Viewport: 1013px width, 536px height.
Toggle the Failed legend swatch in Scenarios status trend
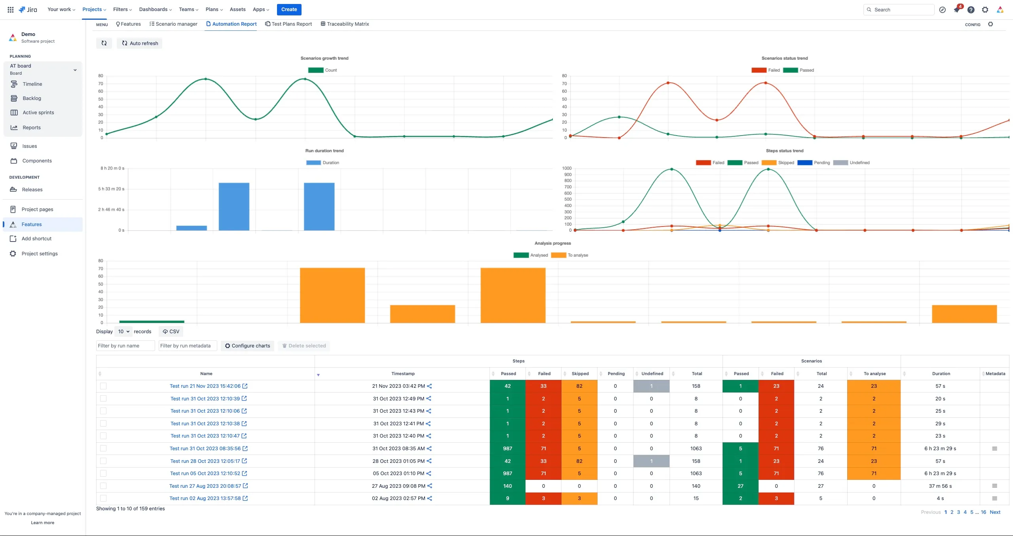759,70
